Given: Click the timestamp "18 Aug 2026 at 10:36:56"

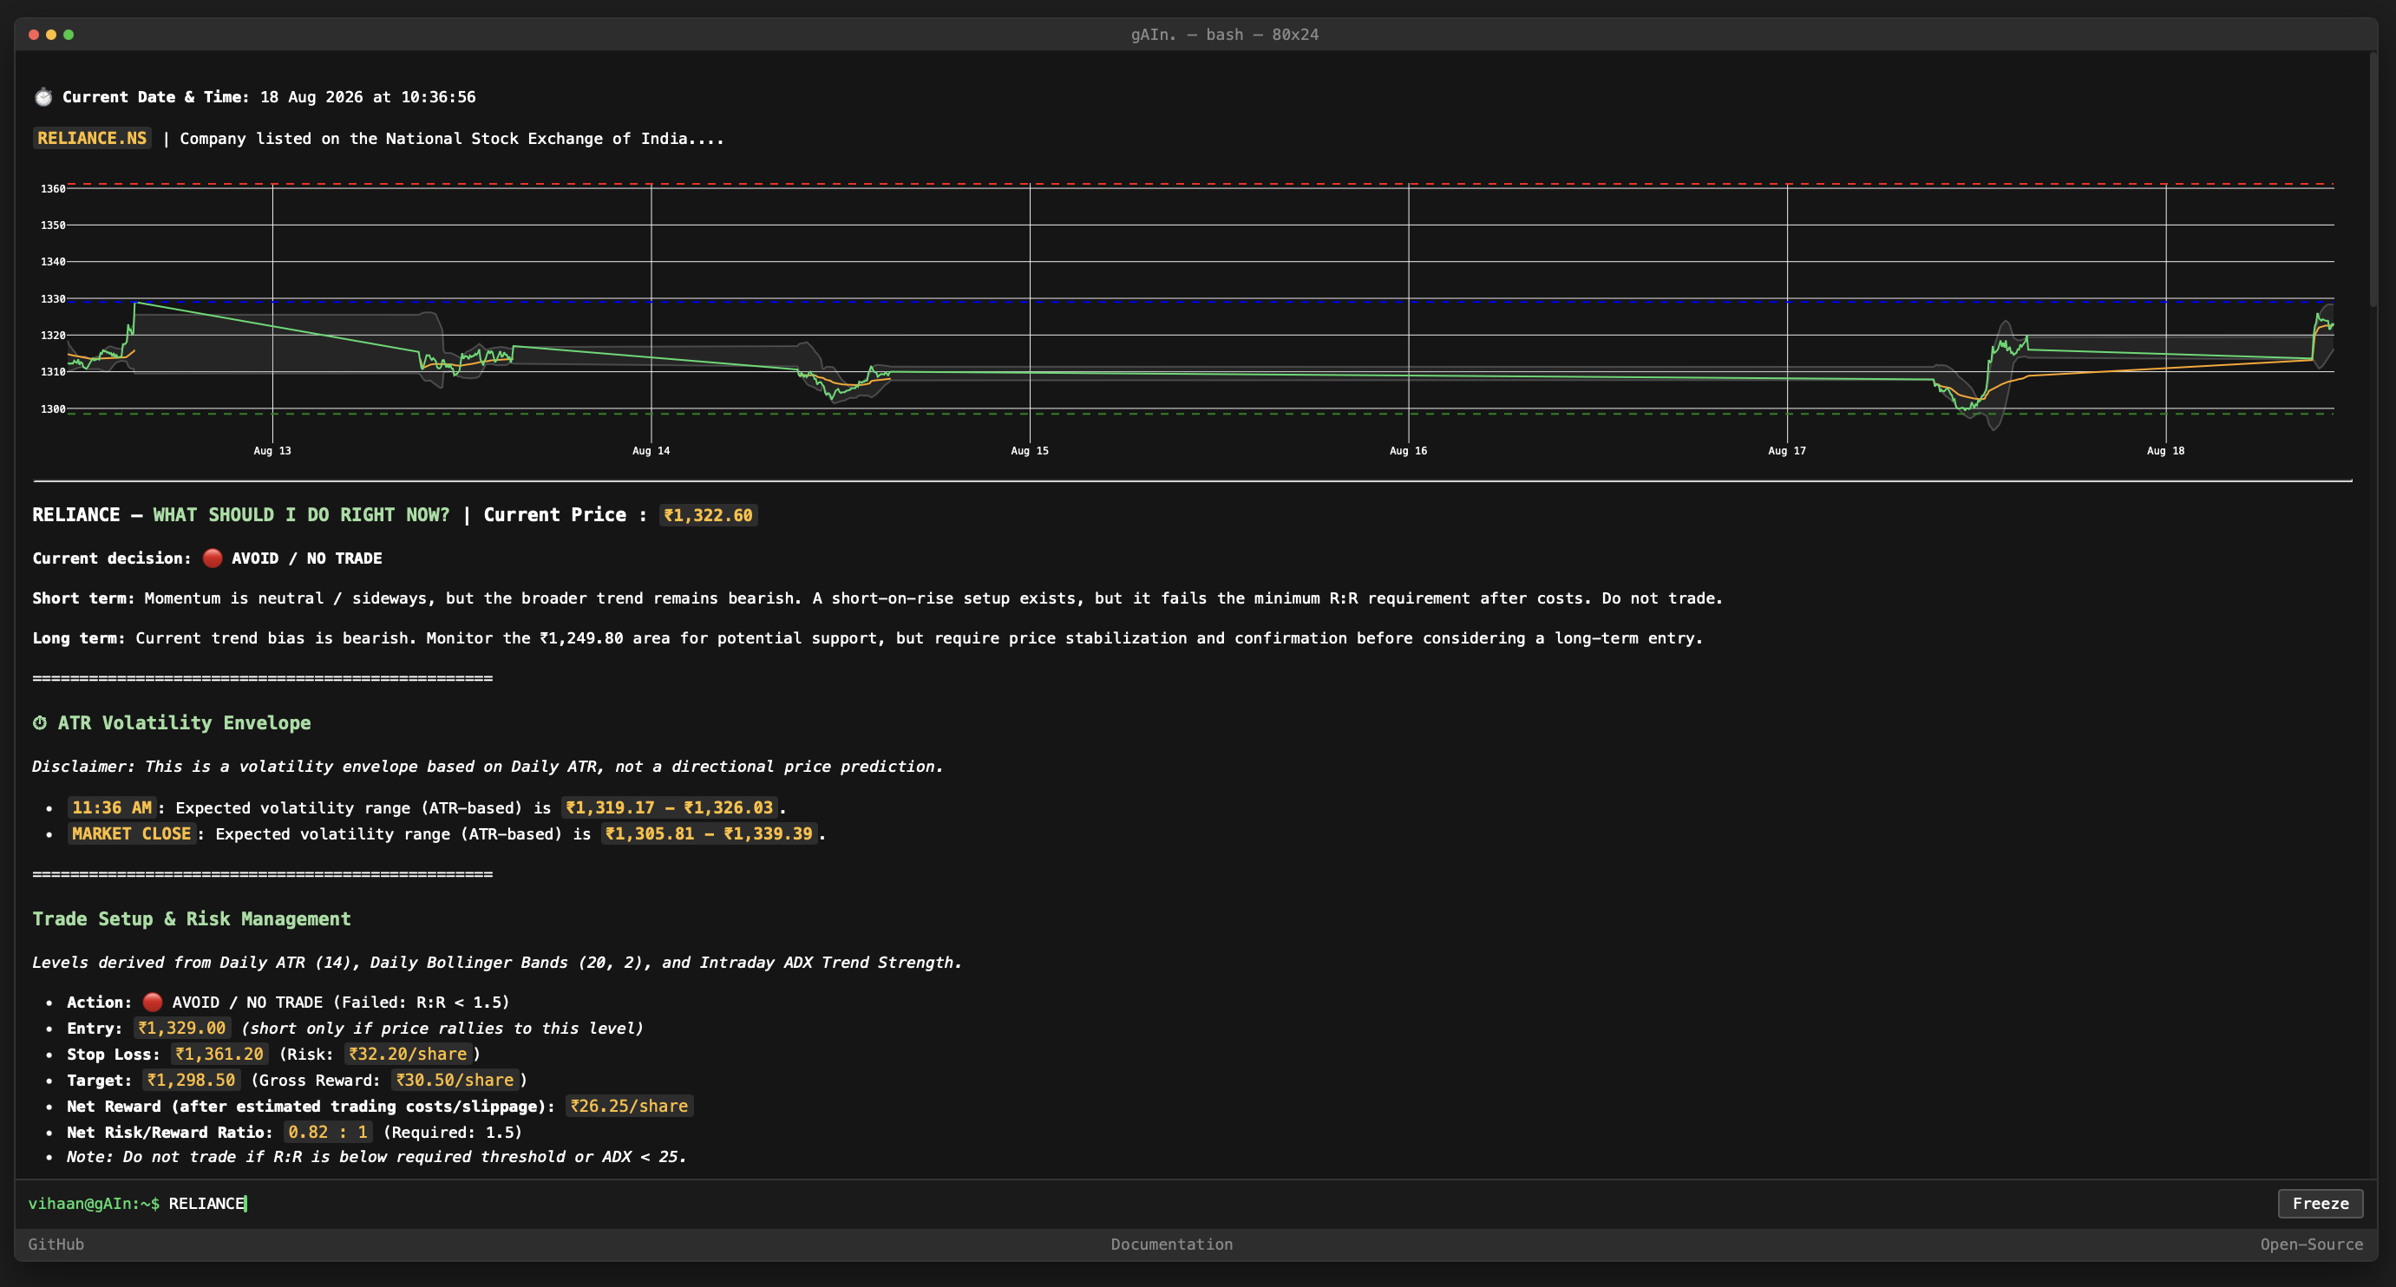Looking at the screenshot, I should coord(368,97).
